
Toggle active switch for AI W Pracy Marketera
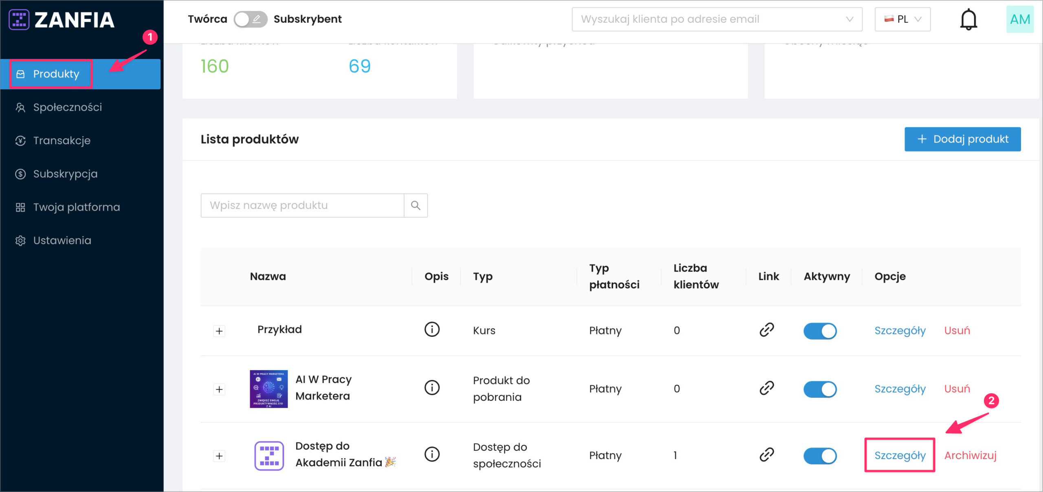pyautogui.click(x=820, y=389)
